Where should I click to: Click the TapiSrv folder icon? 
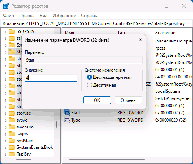click(x=12, y=154)
